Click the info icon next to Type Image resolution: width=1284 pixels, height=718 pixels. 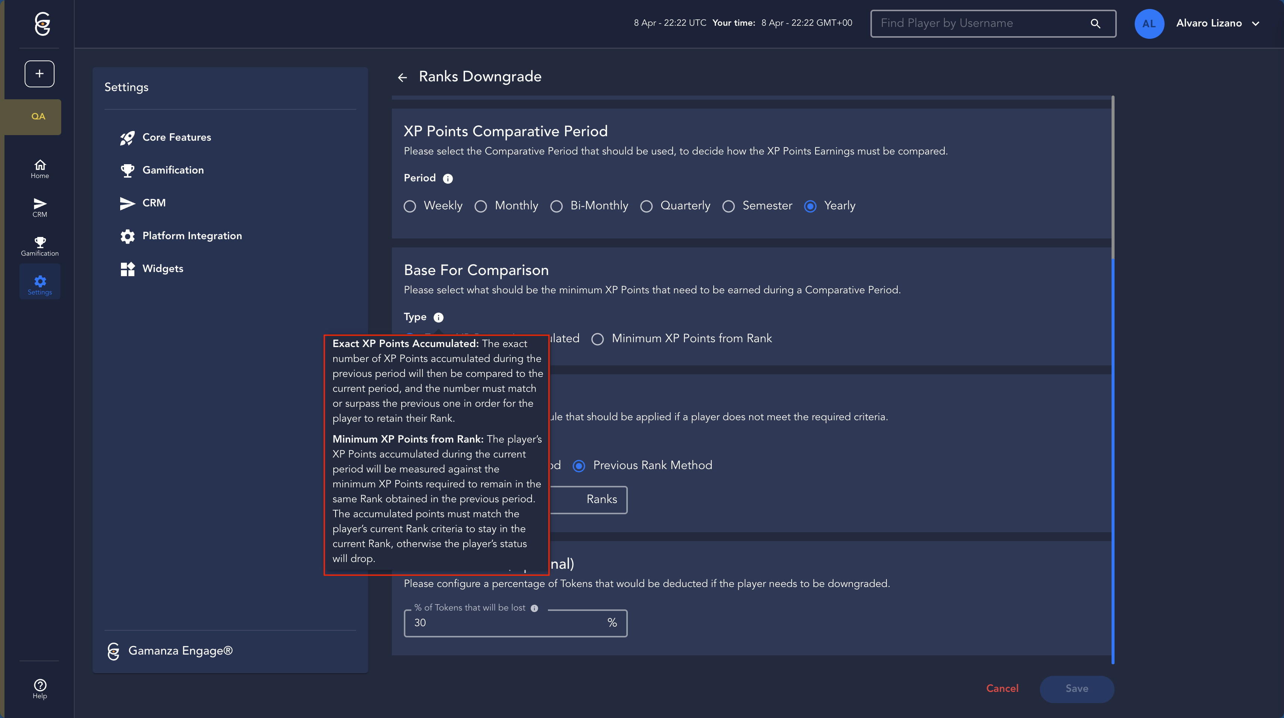tap(438, 318)
